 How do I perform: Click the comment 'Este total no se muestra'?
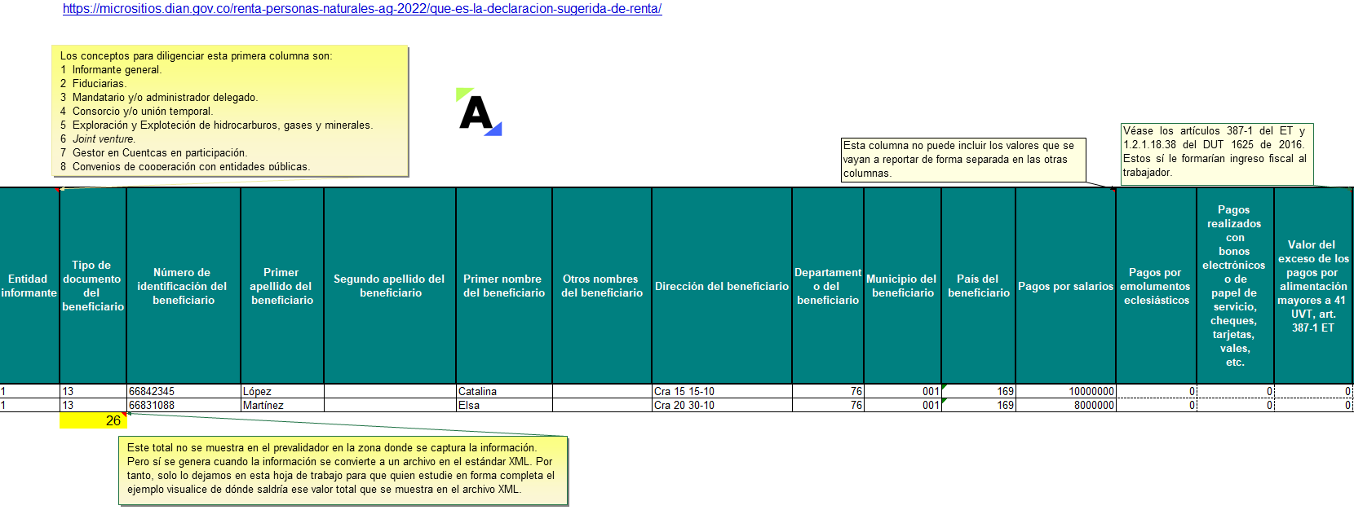[x=343, y=470]
